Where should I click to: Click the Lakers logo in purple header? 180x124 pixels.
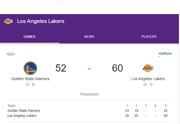tap(8, 21)
